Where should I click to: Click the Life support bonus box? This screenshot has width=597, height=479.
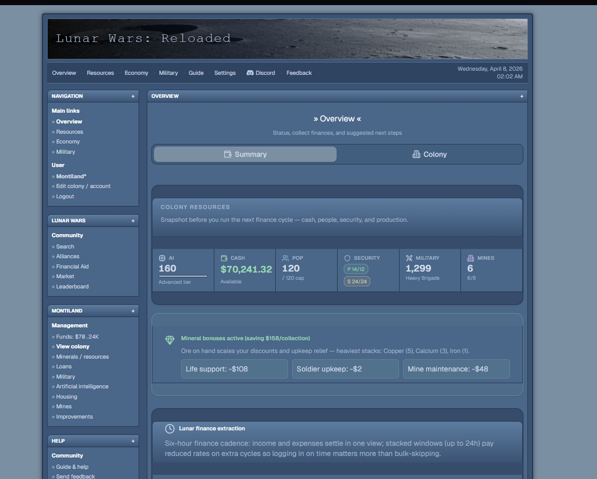[x=234, y=369]
